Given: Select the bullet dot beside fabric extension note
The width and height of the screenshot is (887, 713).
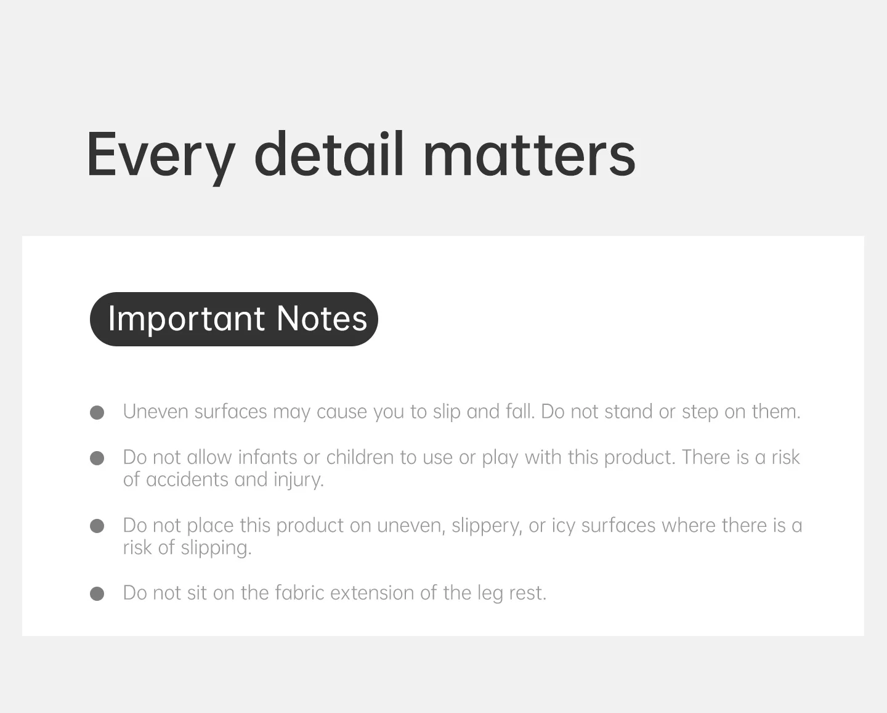Looking at the screenshot, I should coord(97,593).
